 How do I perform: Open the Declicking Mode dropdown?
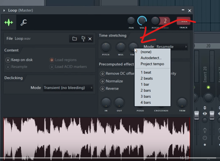click(x=68, y=88)
